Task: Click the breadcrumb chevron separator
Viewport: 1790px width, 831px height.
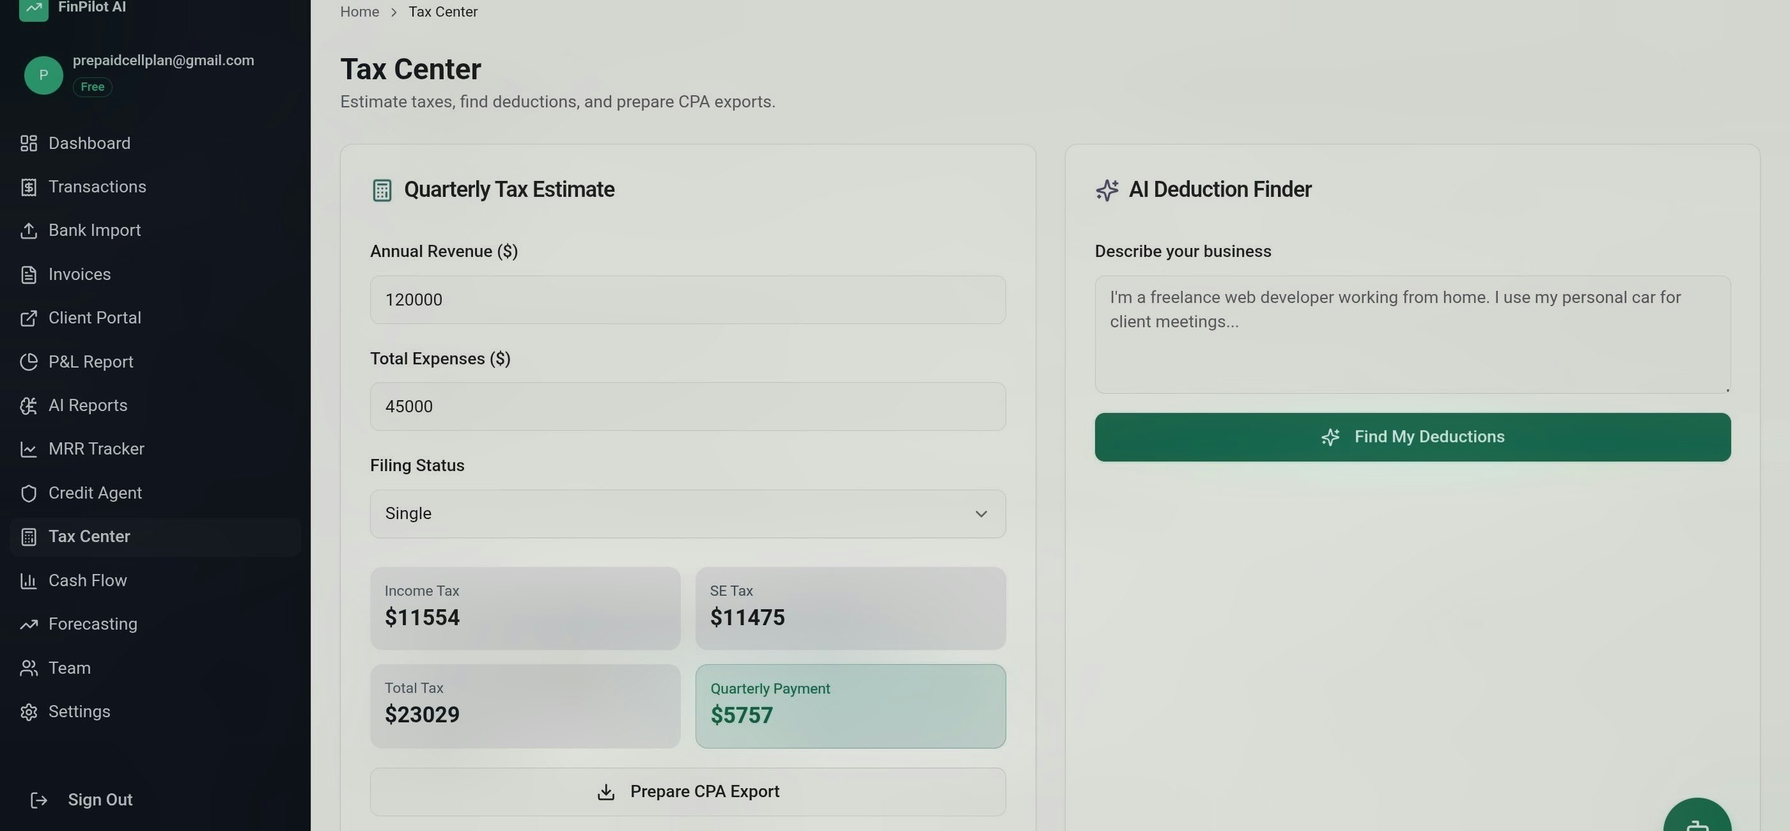Action: pos(393,12)
